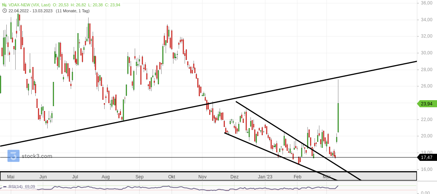The image size is (437, 194).
Task: Click the Jun label on time axis
Action: click(43, 177)
